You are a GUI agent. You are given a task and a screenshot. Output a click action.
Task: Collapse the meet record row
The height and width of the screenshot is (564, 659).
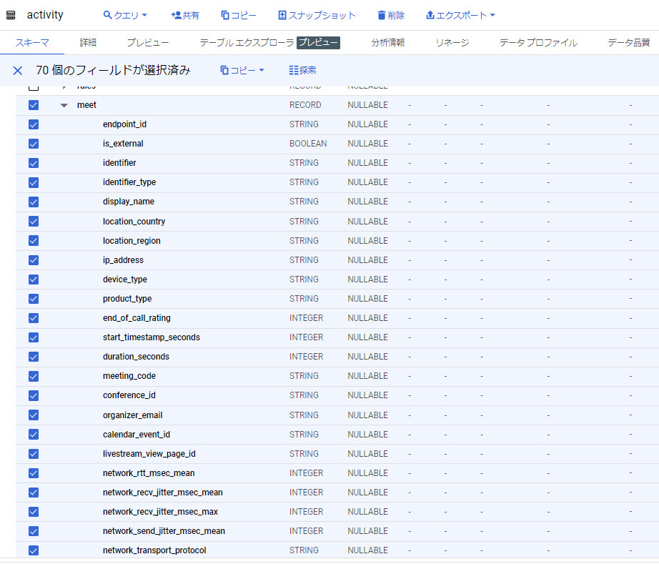coord(64,105)
